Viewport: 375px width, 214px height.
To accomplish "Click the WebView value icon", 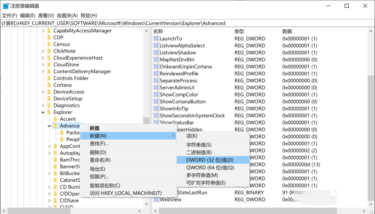I will pyautogui.click(x=156, y=199).
